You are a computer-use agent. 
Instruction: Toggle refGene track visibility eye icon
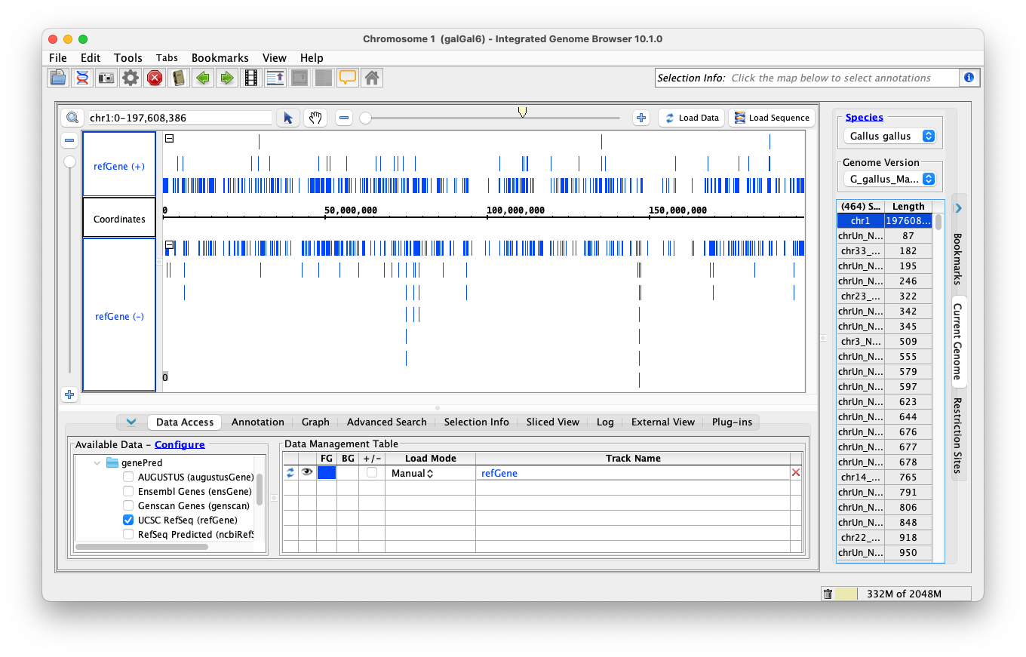pyautogui.click(x=307, y=472)
